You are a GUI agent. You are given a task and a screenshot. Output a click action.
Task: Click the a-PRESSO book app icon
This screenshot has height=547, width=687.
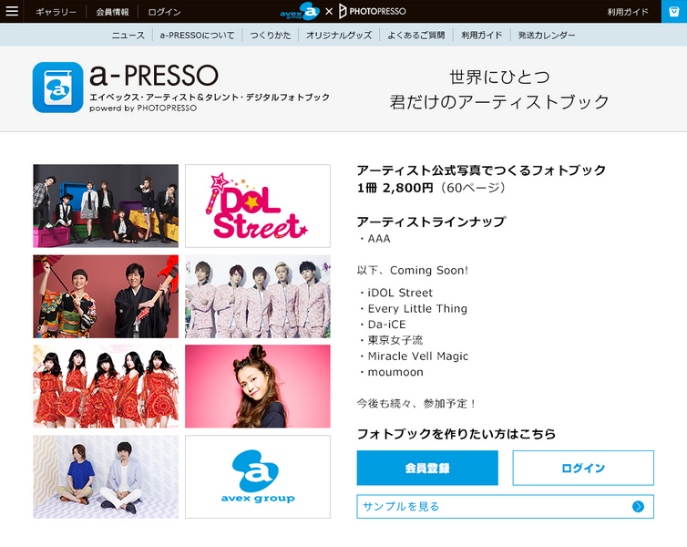[57, 88]
